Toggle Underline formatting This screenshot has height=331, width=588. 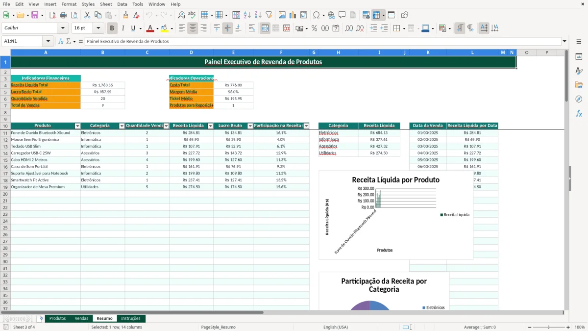pos(133,28)
